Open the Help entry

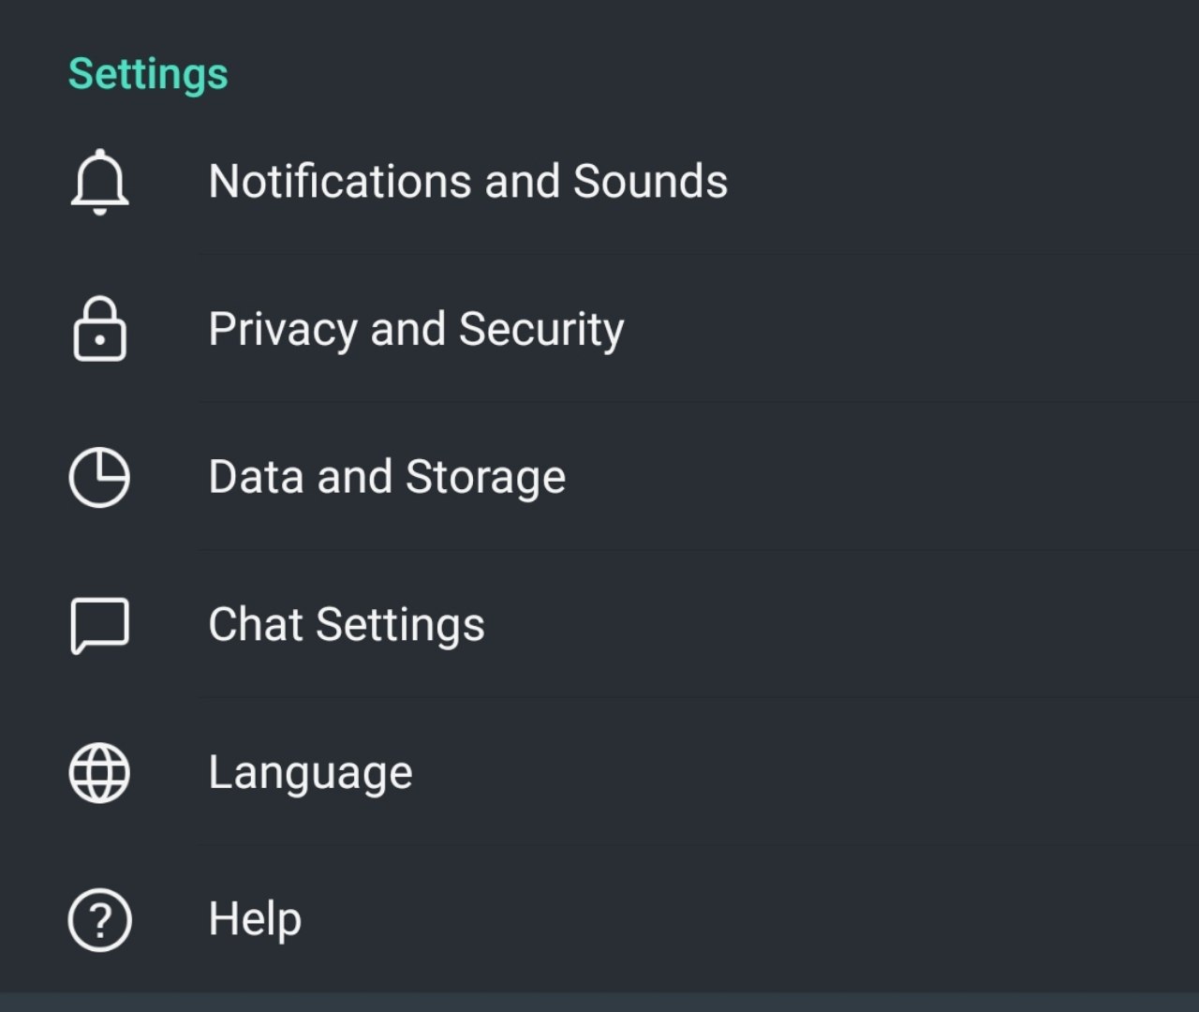[599, 919]
